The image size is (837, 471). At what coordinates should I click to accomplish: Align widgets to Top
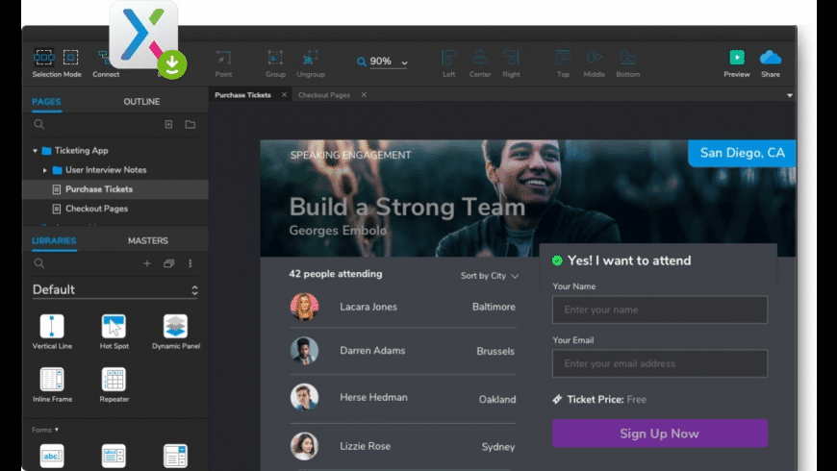point(563,63)
